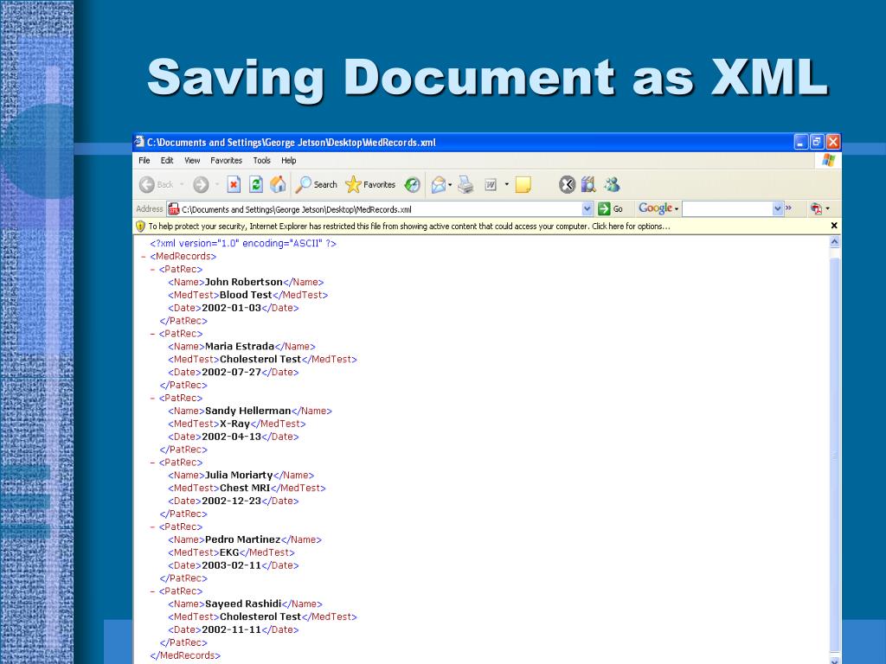Click the Back navigation button
Screen dimensions: 886x664
coord(157,185)
